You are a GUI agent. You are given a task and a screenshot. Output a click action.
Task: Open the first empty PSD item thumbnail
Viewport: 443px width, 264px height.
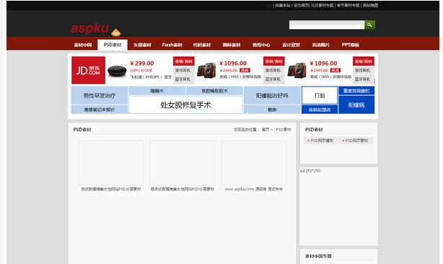[x=111, y=163]
